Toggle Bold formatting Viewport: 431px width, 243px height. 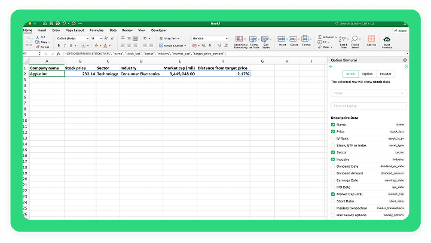59,45
